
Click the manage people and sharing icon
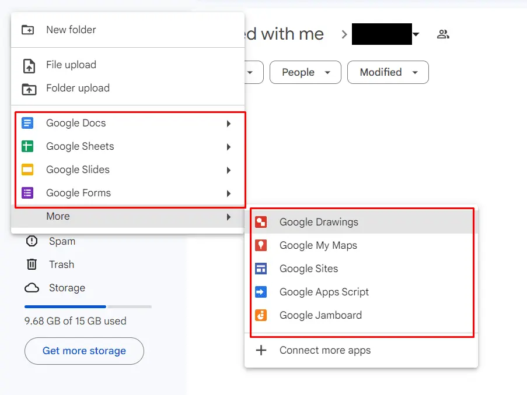[x=443, y=34]
